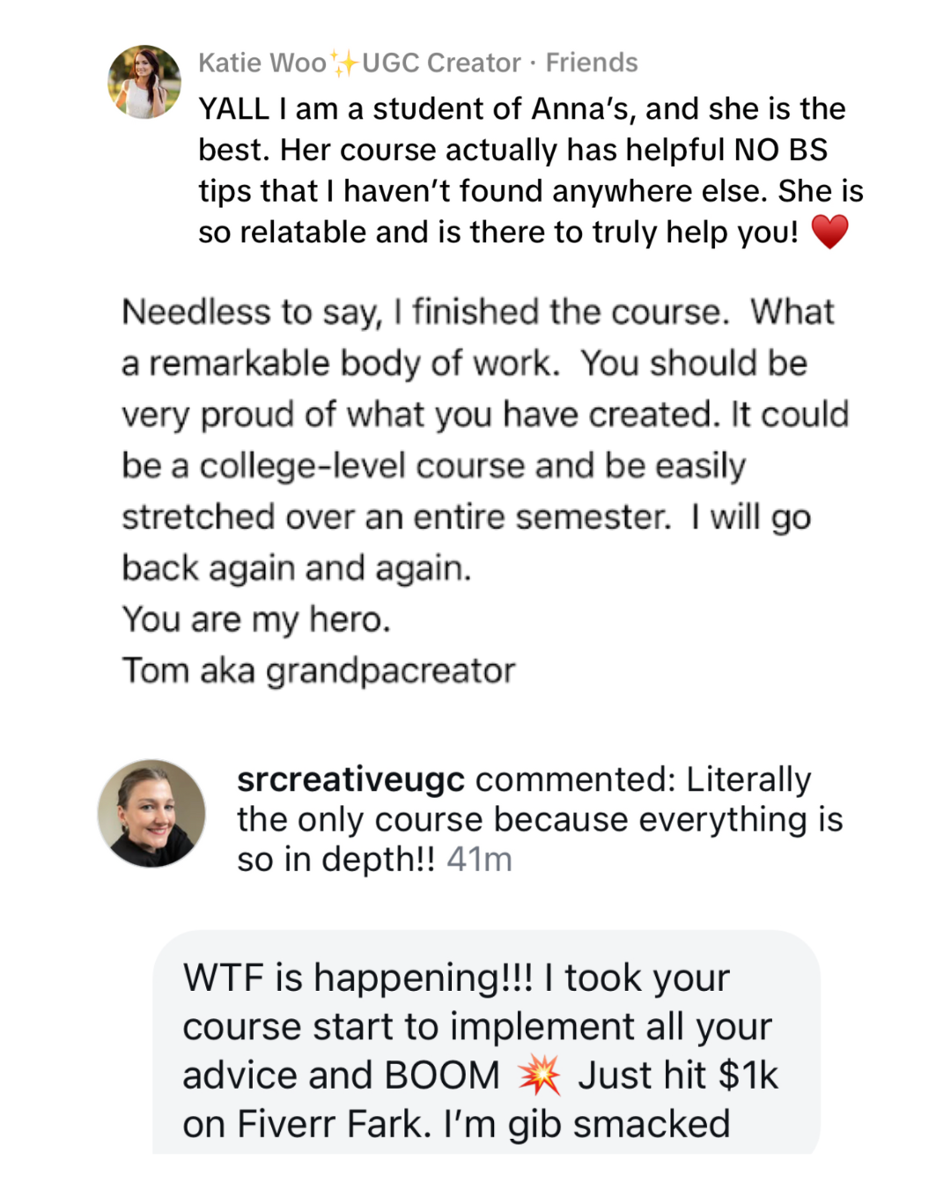The height and width of the screenshot is (1189, 951).
Task: Click the explosion emoji after BOOM
Action: click(x=539, y=1075)
